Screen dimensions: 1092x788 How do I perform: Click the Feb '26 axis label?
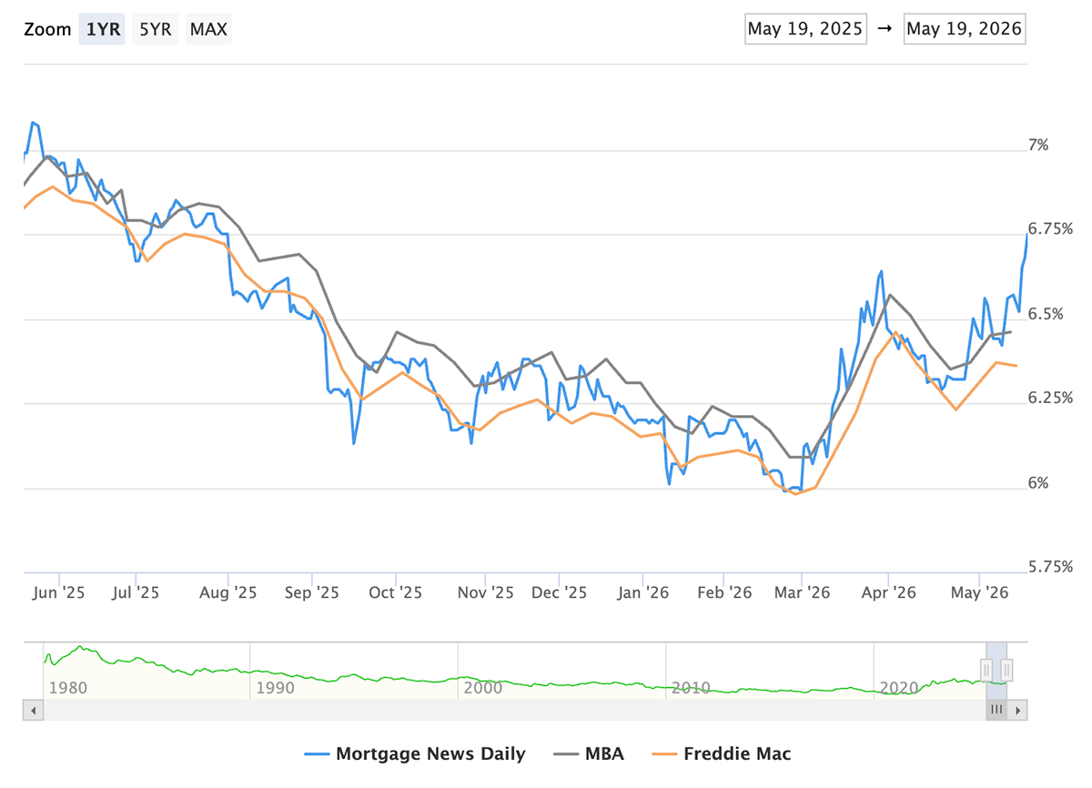[x=723, y=592]
